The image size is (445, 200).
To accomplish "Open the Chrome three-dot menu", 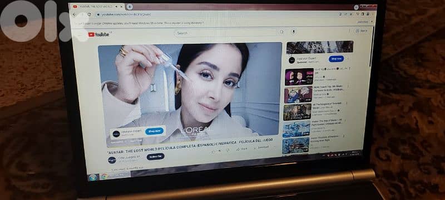I will point(373,14).
